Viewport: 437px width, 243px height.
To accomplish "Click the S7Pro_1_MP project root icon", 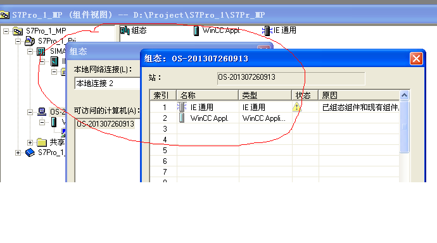I will click(x=18, y=31).
